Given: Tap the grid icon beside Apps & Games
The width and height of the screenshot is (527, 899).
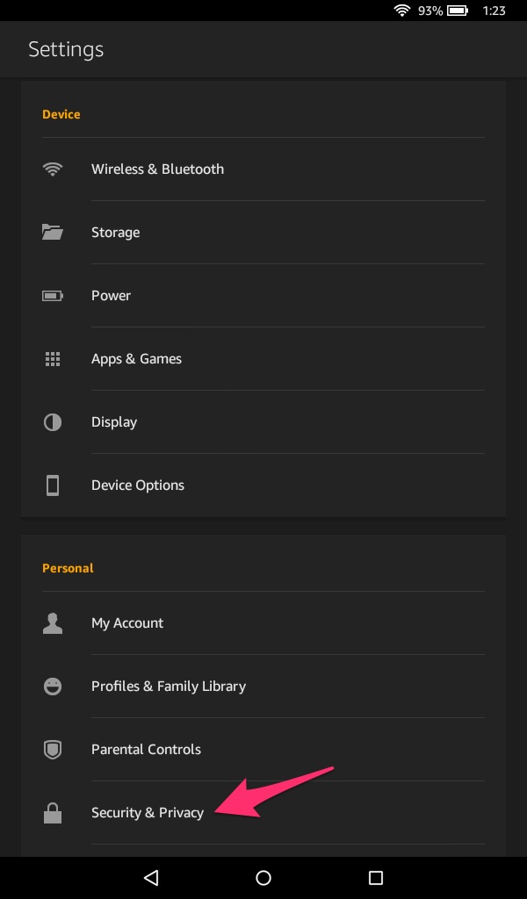Looking at the screenshot, I should point(53,359).
